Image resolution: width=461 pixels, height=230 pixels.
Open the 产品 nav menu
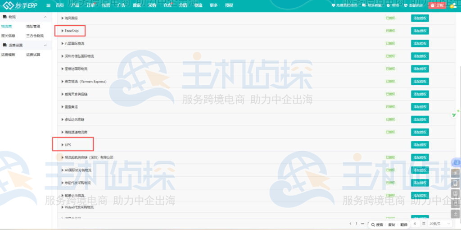point(75,5)
